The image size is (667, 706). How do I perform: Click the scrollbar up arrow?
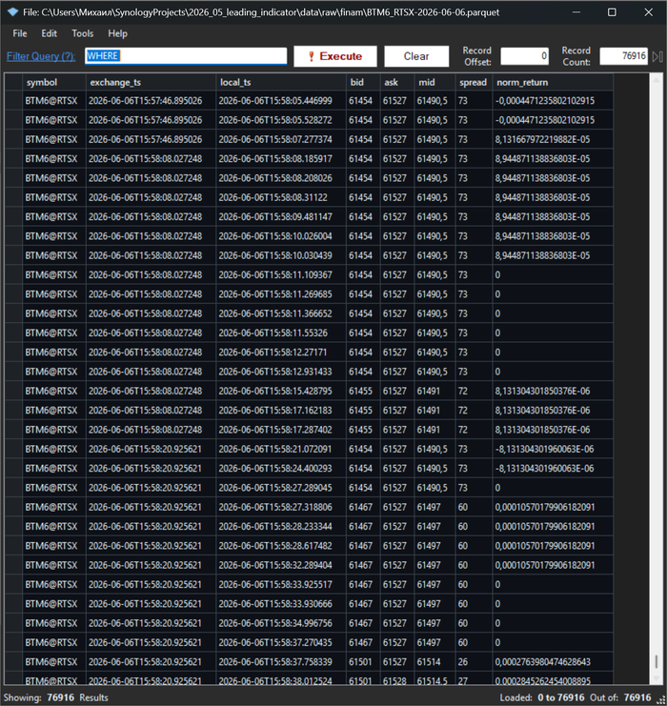click(x=657, y=80)
